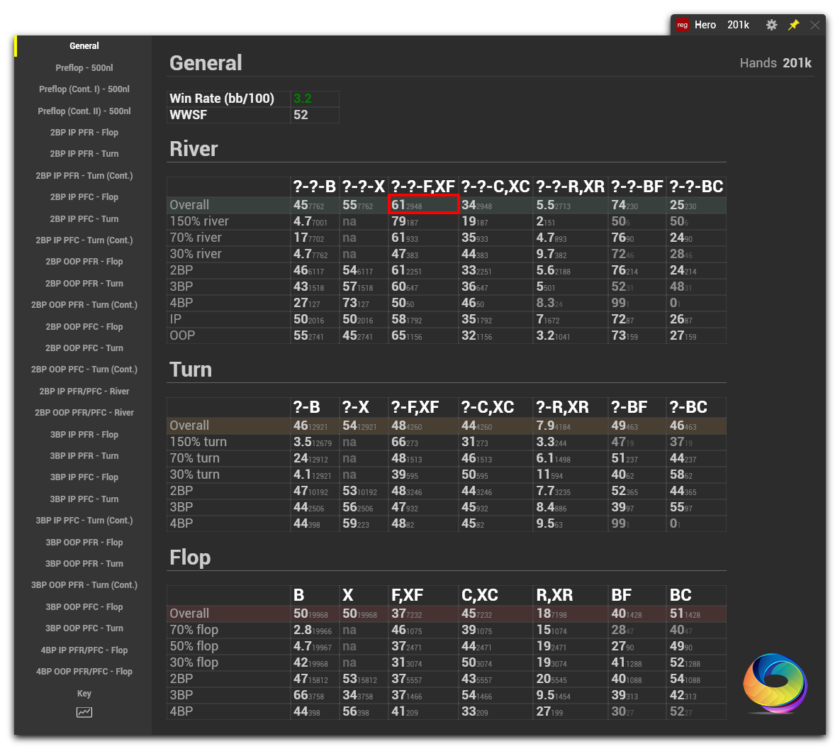Open the 2BP IP PFR - Flop stats
This screenshot has height=749, width=840.
tap(84, 132)
